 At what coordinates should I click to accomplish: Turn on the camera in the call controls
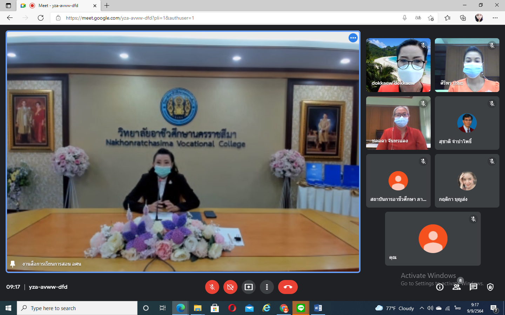point(230,287)
